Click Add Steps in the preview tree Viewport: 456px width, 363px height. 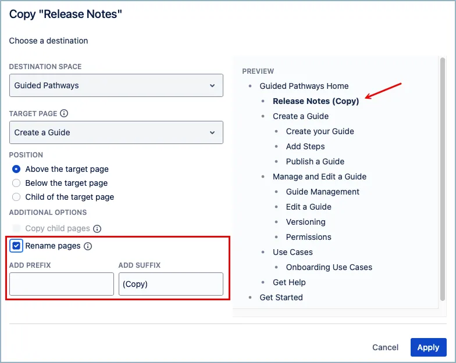[x=305, y=146]
